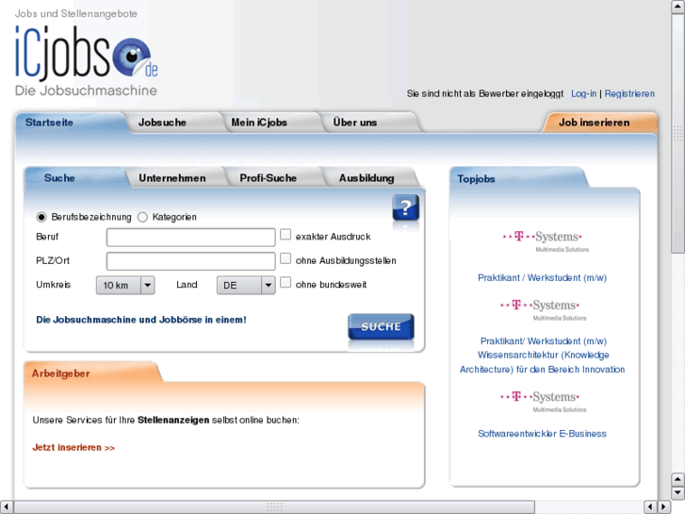The height and width of the screenshot is (514, 685).
Task: Check the ohne bundesweit option
Action: (x=285, y=282)
